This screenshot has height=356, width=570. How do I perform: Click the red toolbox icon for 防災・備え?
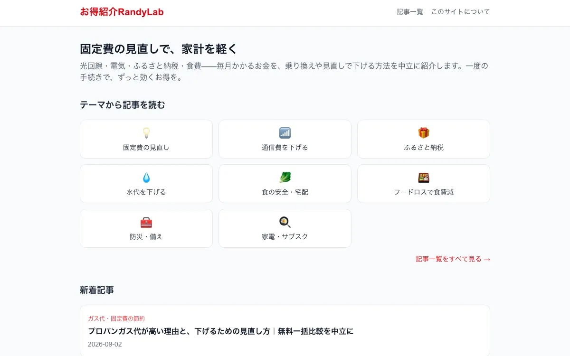point(146,222)
